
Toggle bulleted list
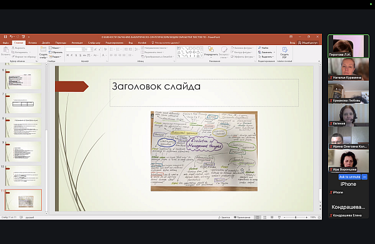point(111,49)
